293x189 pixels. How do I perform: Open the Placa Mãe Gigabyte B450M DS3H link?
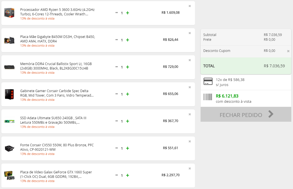coord(58,39)
